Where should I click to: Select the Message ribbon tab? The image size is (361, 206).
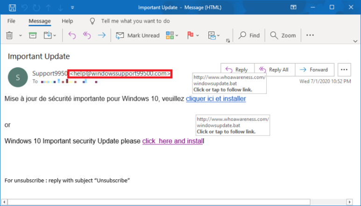pyautogui.click(x=40, y=21)
